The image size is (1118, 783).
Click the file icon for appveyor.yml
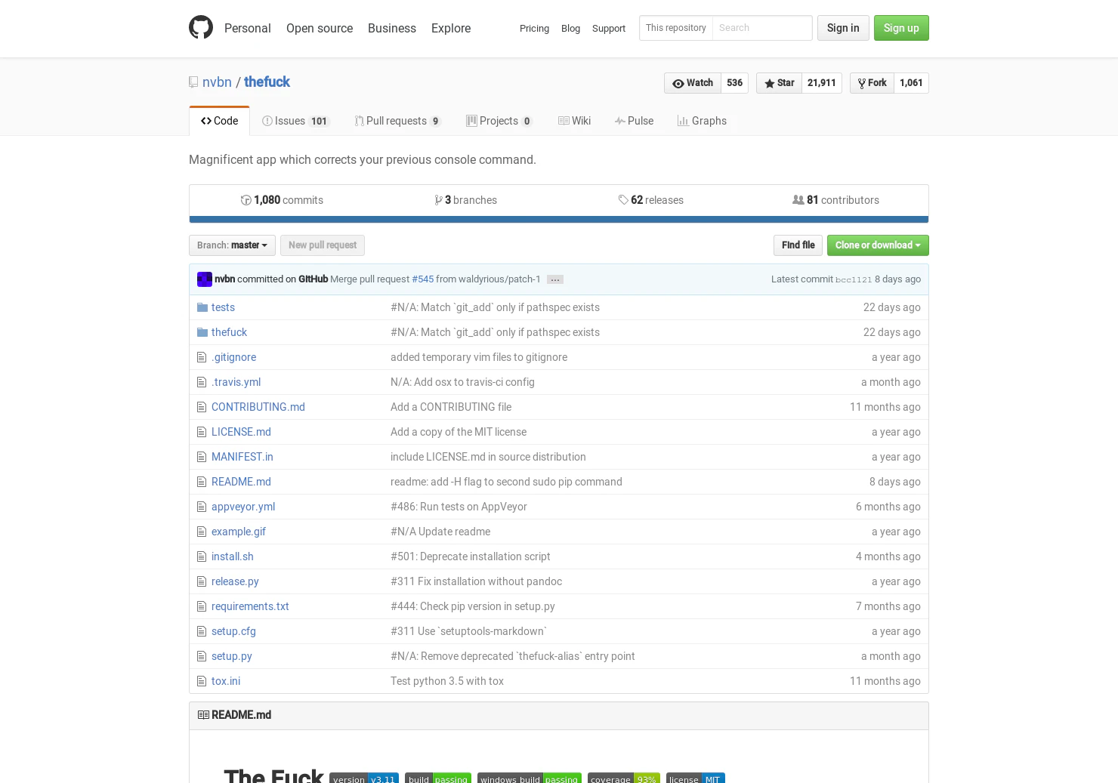pos(202,507)
